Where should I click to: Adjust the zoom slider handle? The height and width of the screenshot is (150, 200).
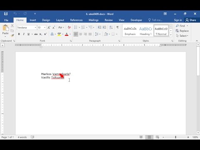click(x=175, y=137)
